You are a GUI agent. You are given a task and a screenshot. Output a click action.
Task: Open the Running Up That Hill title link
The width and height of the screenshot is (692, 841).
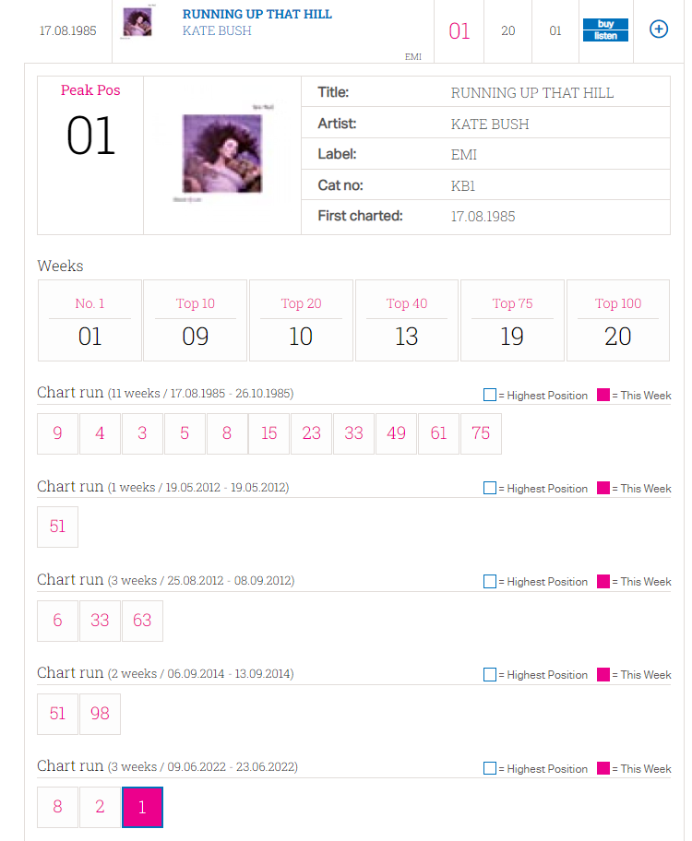coord(257,15)
